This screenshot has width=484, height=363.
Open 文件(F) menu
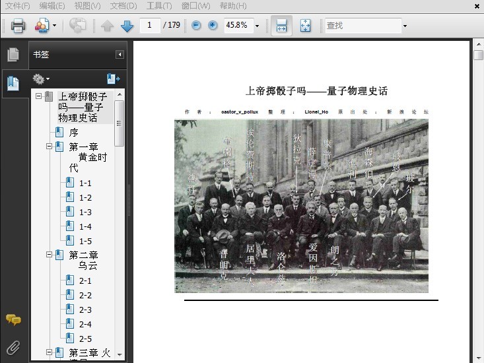(x=18, y=5)
